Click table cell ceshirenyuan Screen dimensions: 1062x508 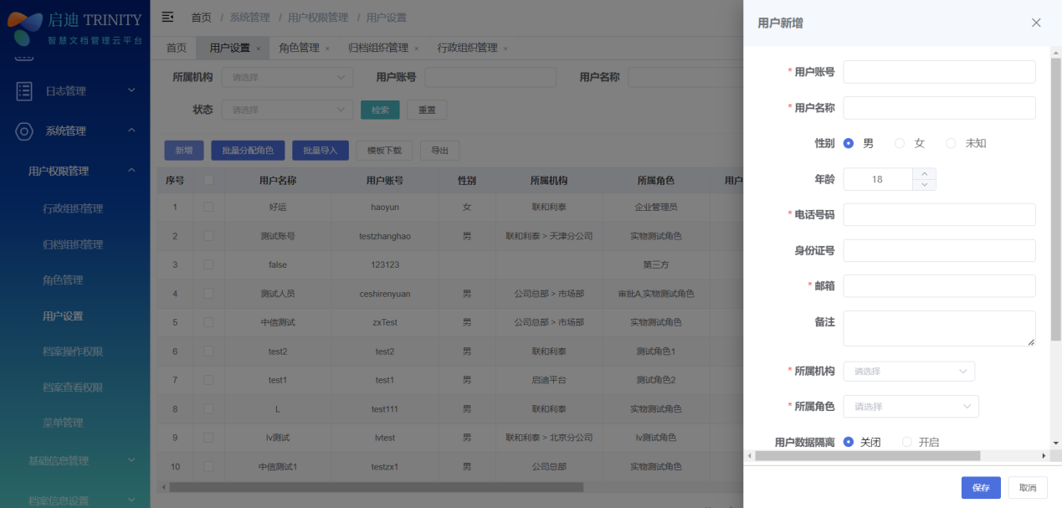point(385,294)
